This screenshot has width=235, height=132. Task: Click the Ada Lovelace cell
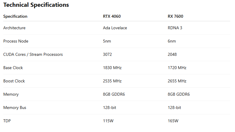[115, 28]
